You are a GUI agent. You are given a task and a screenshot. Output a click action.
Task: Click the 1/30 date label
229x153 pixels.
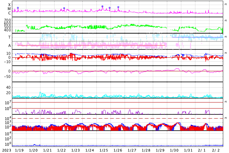click(174, 150)
